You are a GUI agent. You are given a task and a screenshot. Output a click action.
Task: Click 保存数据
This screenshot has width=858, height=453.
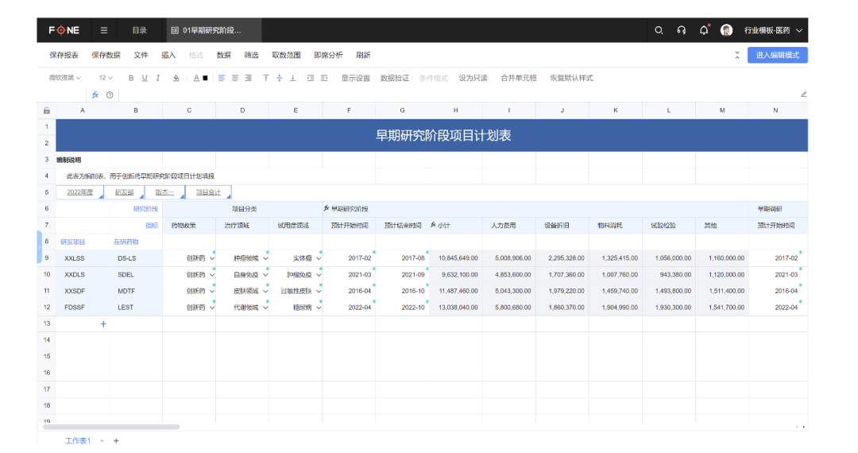click(106, 55)
